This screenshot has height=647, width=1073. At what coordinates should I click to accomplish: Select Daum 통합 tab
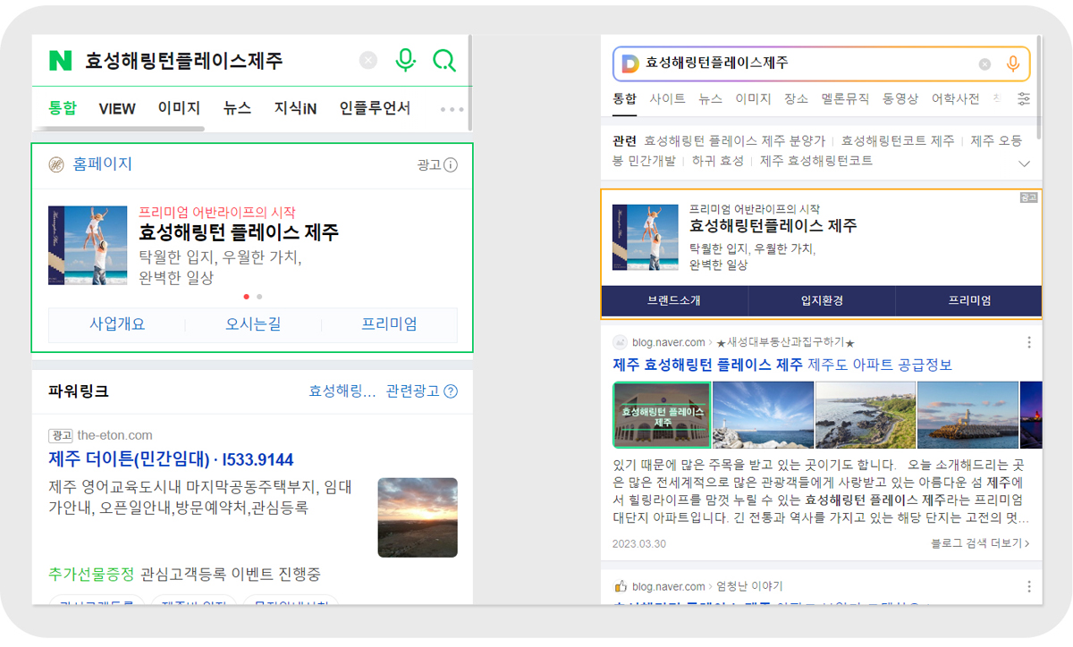624,98
